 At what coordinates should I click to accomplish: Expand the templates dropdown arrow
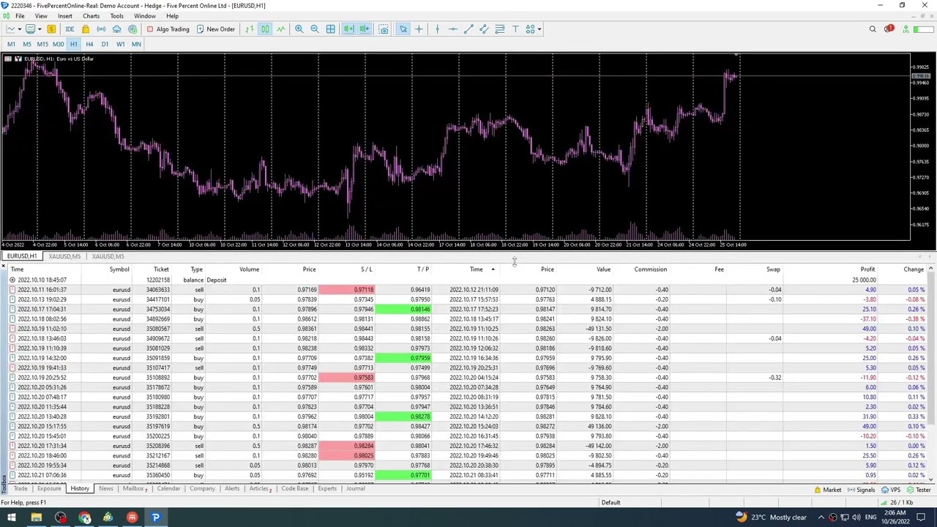[x=39, y=29]
